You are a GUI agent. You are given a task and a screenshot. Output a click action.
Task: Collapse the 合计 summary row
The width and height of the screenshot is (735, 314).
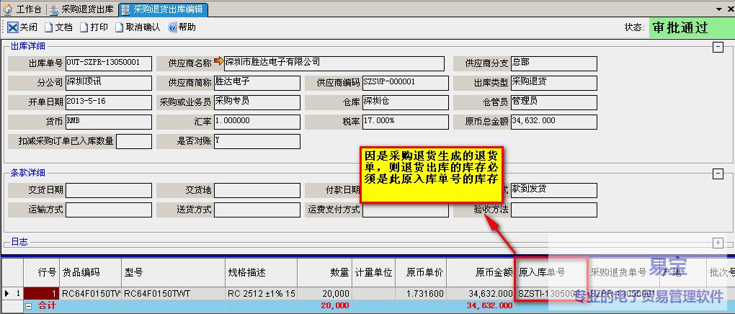click(28, 306)
